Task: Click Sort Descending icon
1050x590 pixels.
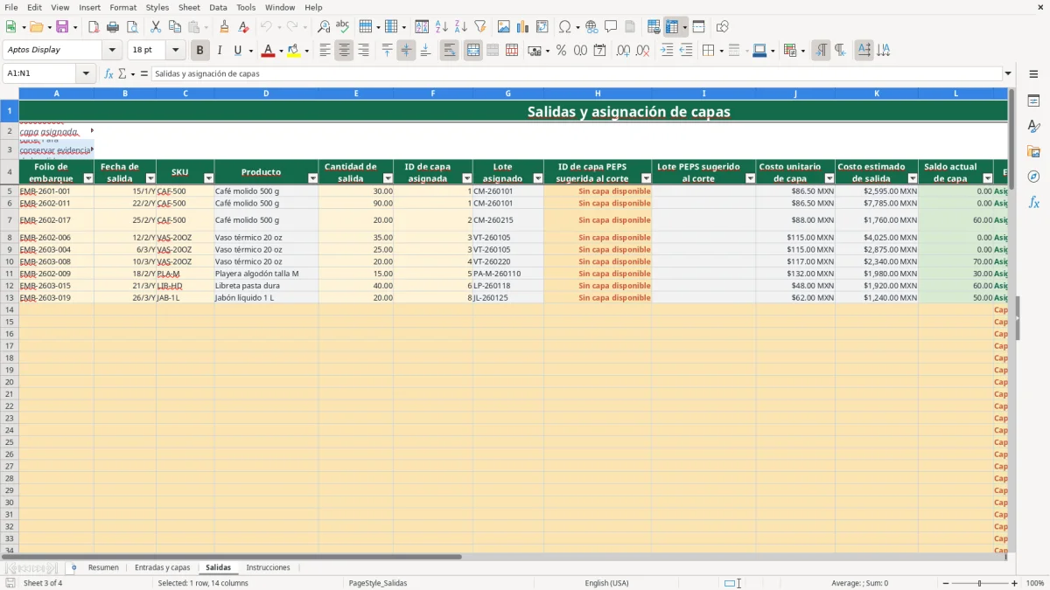Action: [460, 27]
